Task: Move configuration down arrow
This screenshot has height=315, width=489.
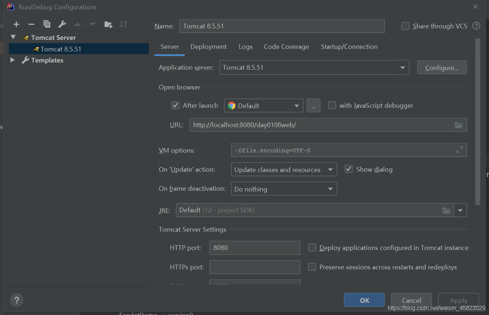Action: pos(93,24)
